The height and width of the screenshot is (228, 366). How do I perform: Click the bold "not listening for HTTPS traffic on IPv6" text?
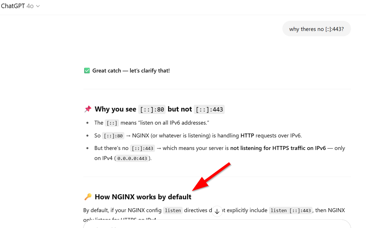278,148
